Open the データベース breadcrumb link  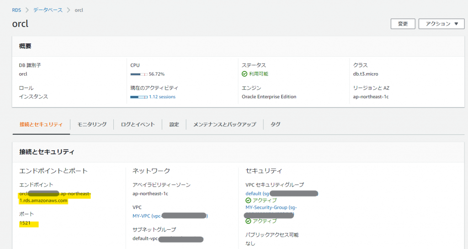[48, 10]
